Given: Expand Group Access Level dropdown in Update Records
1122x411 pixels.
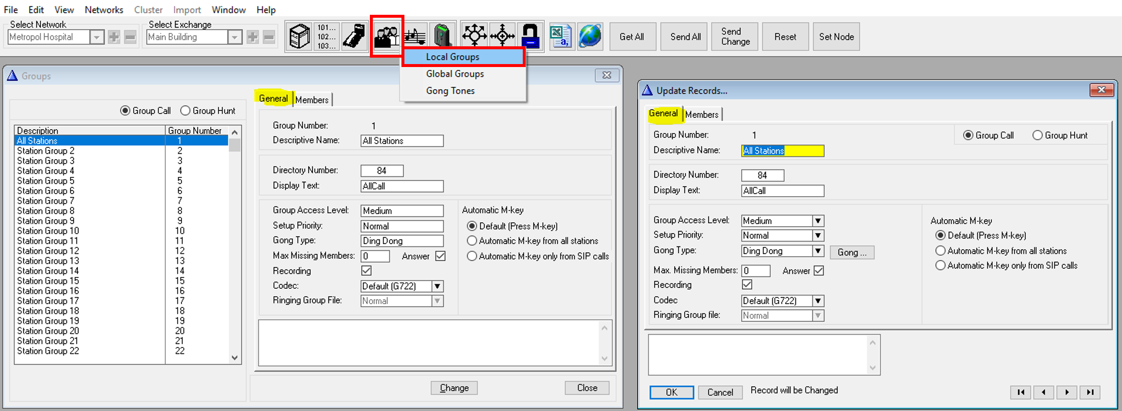Looking at the screenshot, I should [x=818, y=221].
